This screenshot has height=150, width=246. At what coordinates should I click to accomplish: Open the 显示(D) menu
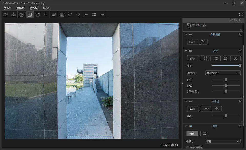click(33, 8)
